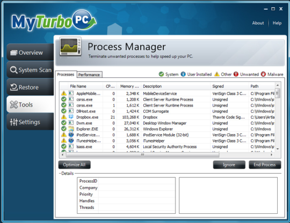Open the About link
The height and width of the screenshot is (223, 290).
(258, 23)
